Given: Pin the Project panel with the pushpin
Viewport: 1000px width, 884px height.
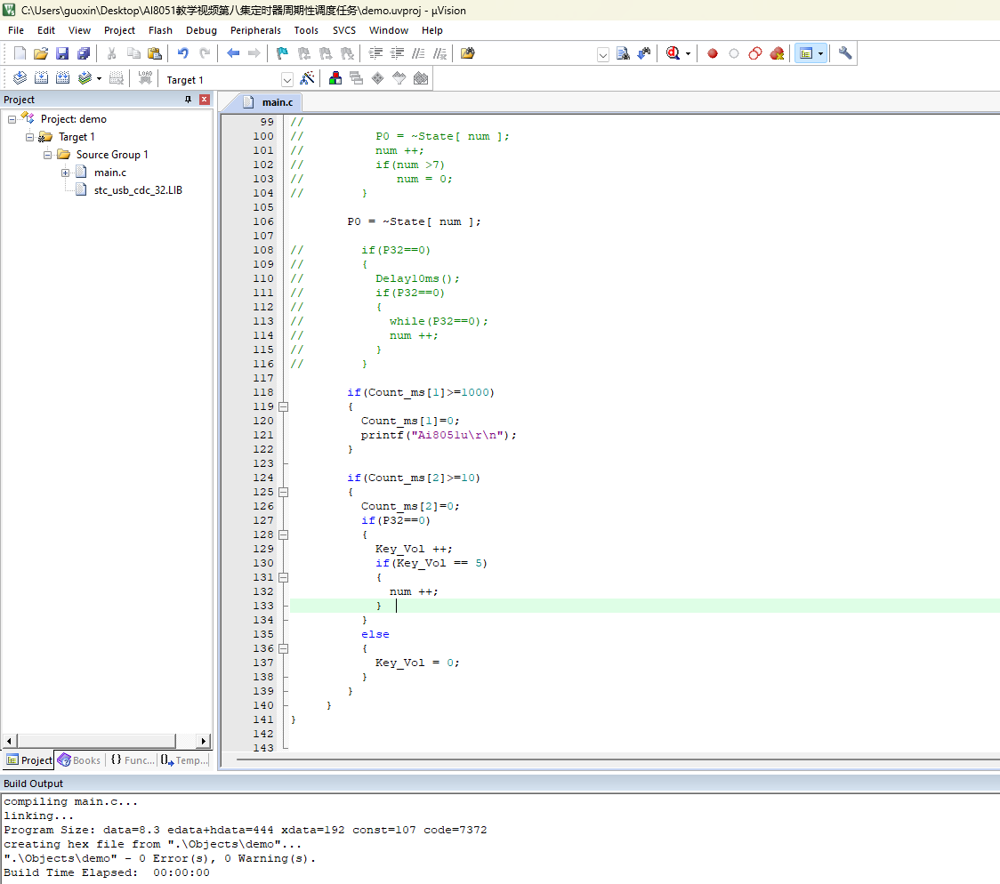Looking at the screenshot, I should coord(188,100).
